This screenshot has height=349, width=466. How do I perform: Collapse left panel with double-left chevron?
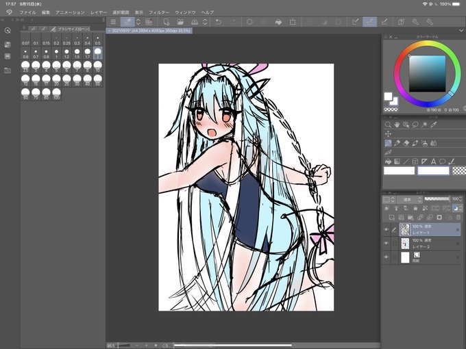coord(2,20)
